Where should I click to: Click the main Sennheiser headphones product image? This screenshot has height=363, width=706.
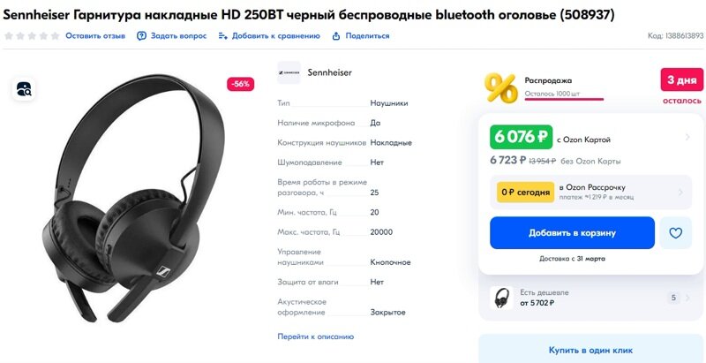[133, 198]
